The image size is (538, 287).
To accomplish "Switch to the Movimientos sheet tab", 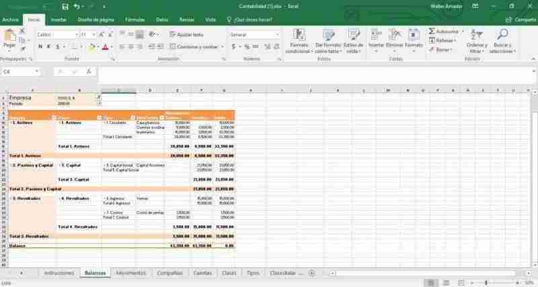I will pos(131,274).
